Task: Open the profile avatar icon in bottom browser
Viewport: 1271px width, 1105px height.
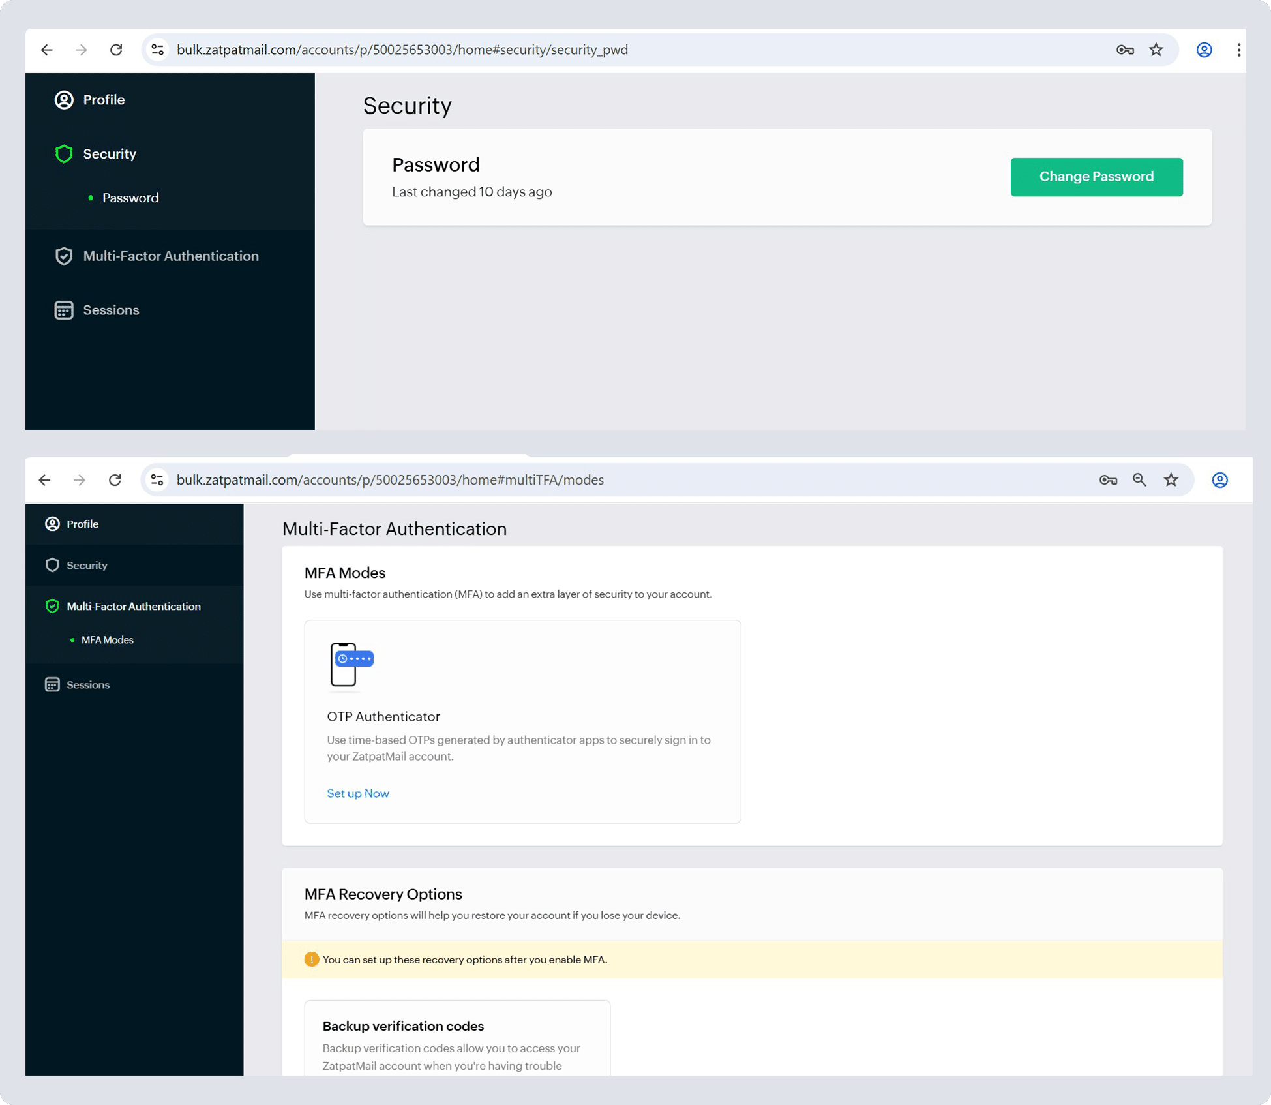Action: (x=1219, y=480)
